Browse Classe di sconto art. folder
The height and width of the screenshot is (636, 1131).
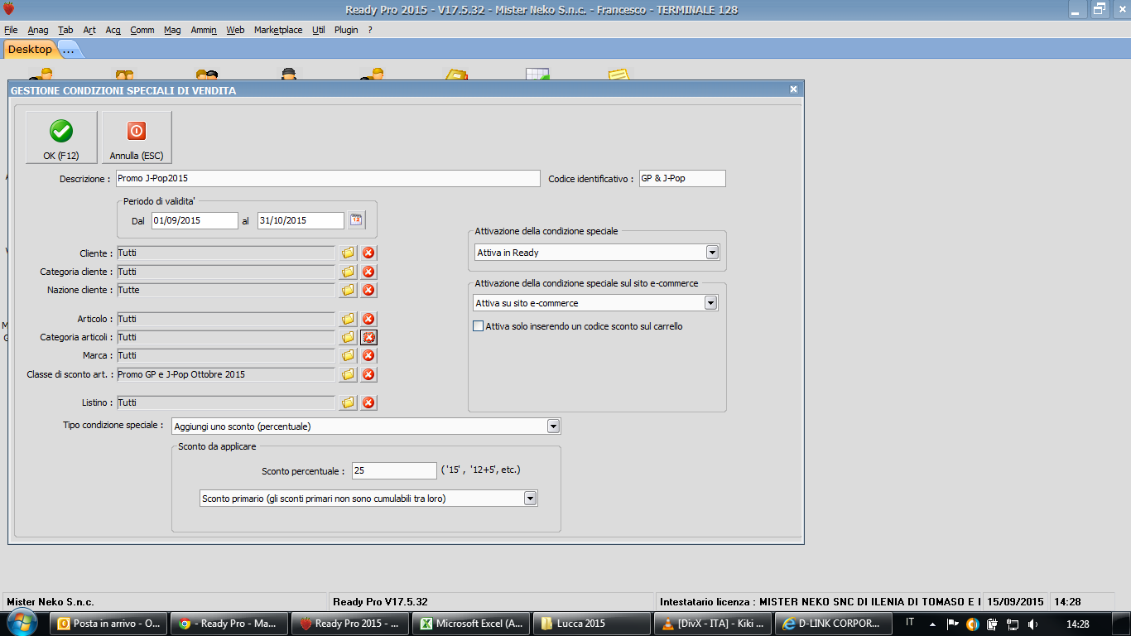(x=349, y=374)
